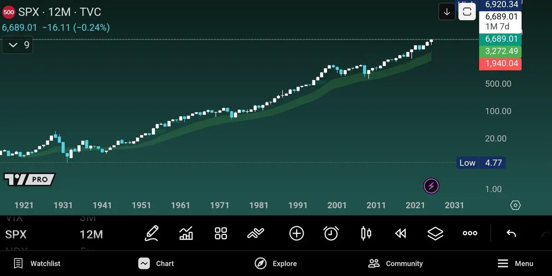The height and width of the screenshot is (276, 552).
Task: Click the 1971 time axis label
Action: point(219,206)
